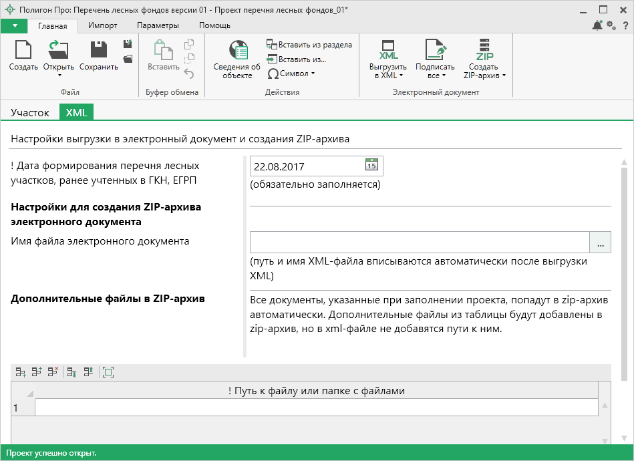Click Вставить из раздела in ribbon
The height and width of the screenshot is (461, 634).
point(309,45)
